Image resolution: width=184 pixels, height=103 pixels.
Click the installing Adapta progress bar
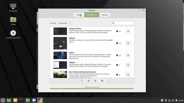point(92,89)
